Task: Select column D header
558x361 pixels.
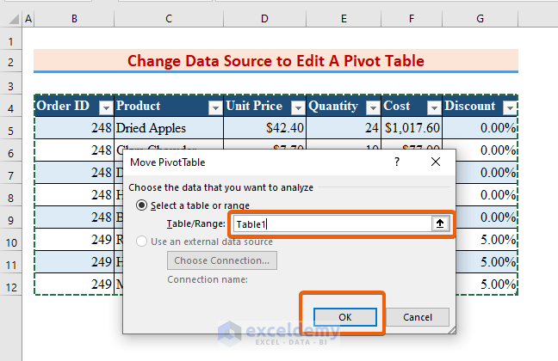Action: coord(264,18)
